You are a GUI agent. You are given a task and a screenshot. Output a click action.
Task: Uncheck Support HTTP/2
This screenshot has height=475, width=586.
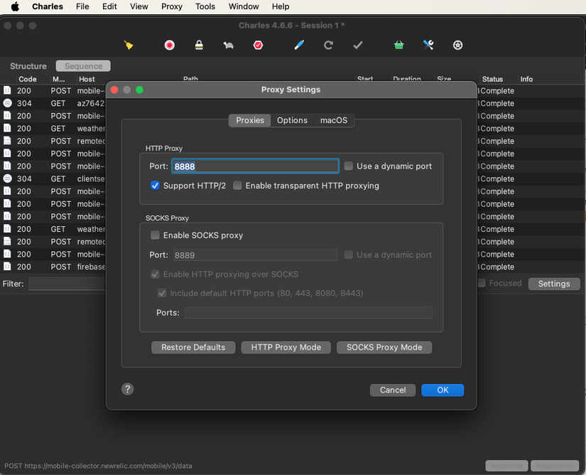tap(155, 186)
